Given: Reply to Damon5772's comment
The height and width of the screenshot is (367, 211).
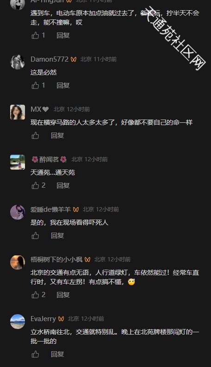Looking at the screenshot, I should coord(63,85).
